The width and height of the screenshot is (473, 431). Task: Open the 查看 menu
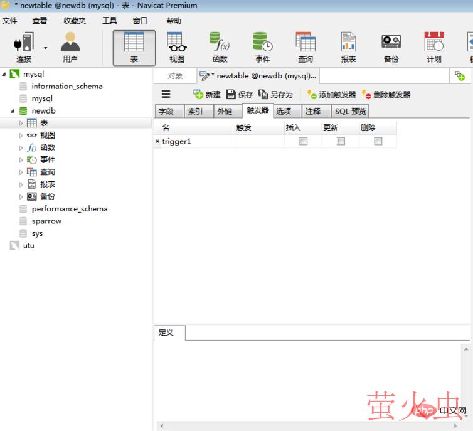[40, 21]
